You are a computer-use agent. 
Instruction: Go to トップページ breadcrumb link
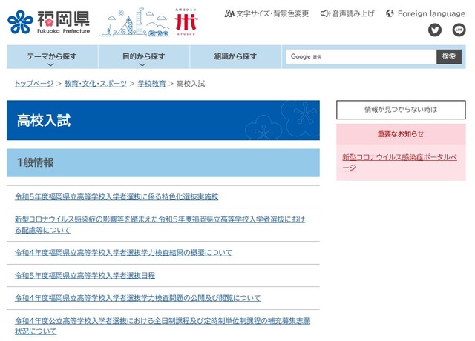click(34, 84)
